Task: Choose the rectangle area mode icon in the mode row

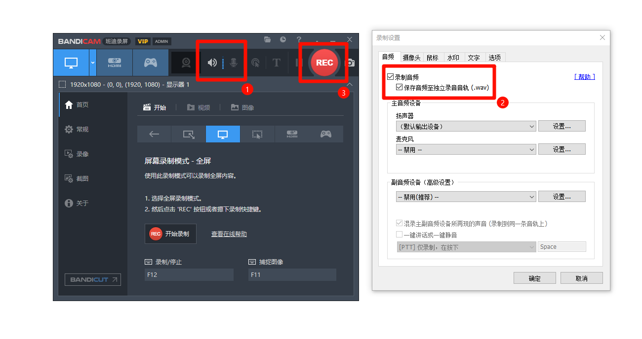Action: point(189,134)
